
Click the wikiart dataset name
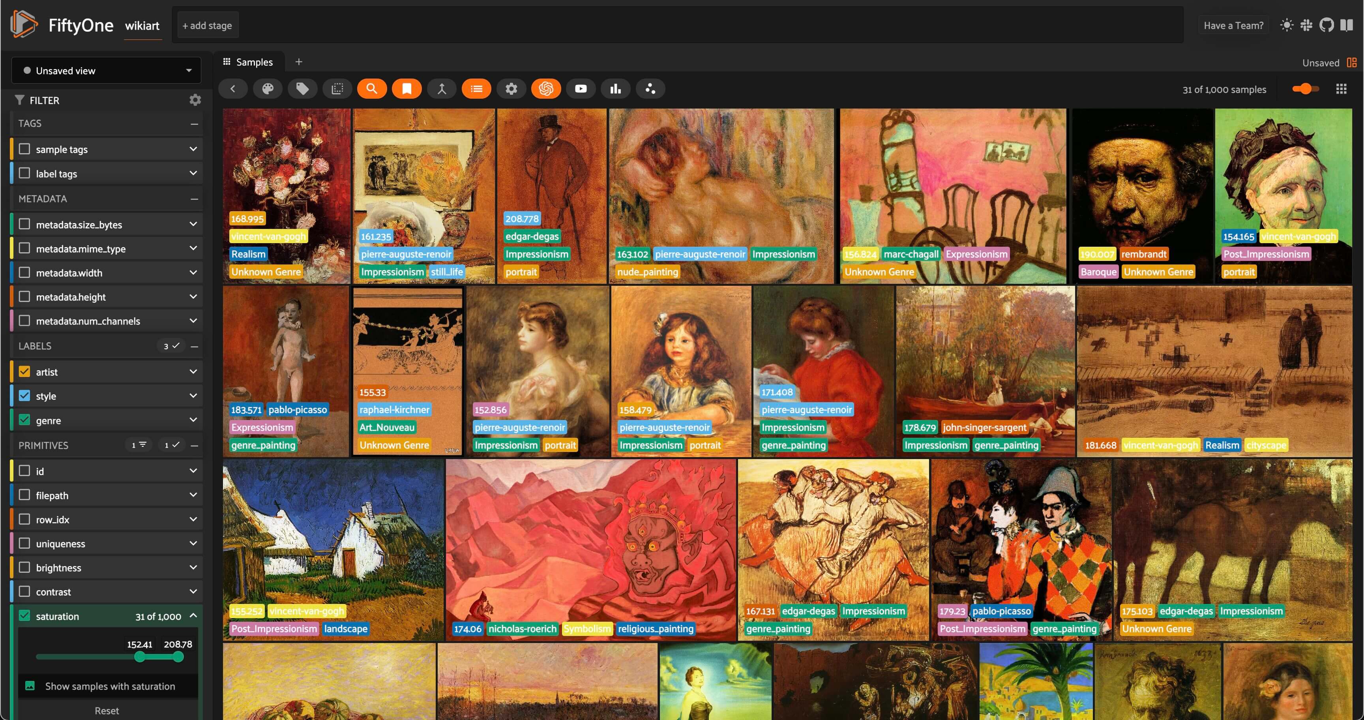(x=142, y=25)
